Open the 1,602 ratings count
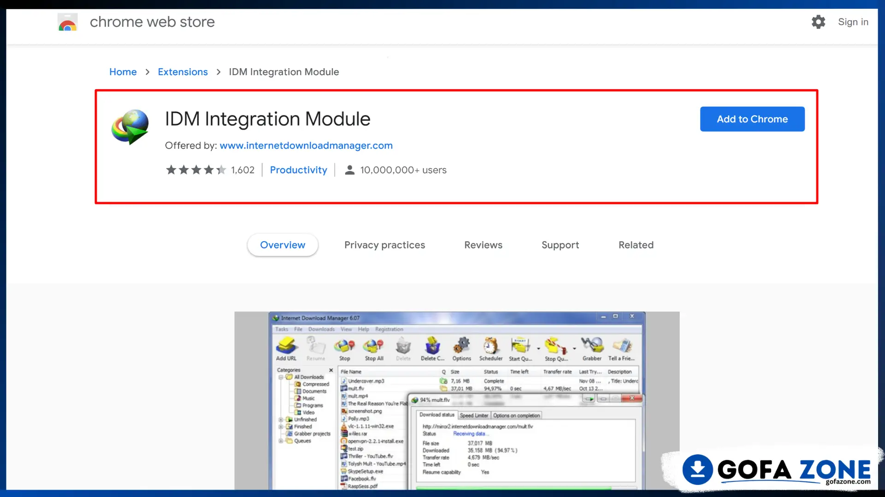885x497 pixels. (243, 170)
